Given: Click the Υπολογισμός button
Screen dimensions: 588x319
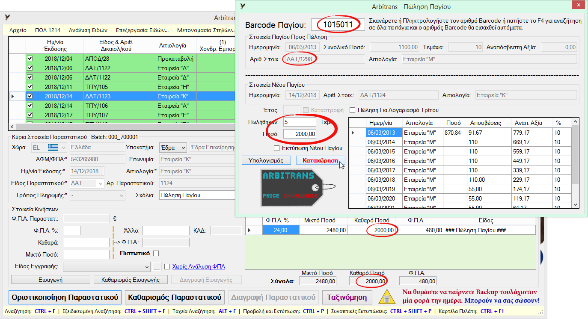Looking at the screenshot, I should click(x=266, y=160).
